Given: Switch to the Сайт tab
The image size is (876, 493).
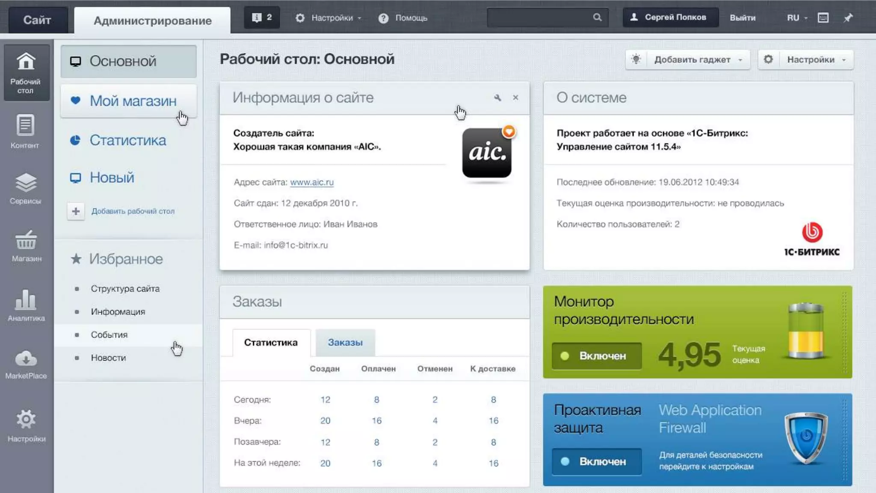Looking at the screenshot, I should [37, 20].
